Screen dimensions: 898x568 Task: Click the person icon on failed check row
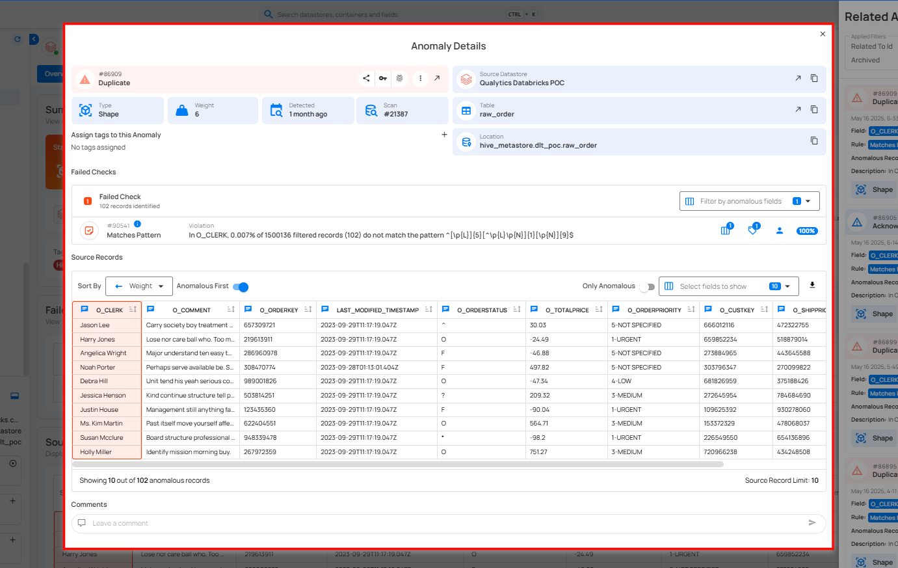point(779,230)
